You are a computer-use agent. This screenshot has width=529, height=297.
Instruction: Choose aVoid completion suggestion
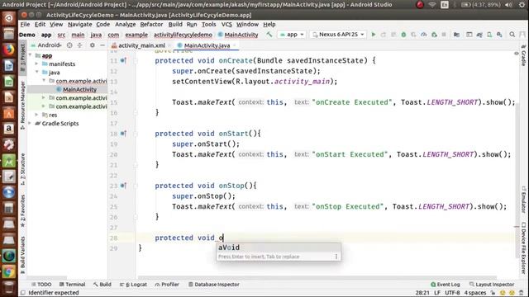(x=279, y=247)
